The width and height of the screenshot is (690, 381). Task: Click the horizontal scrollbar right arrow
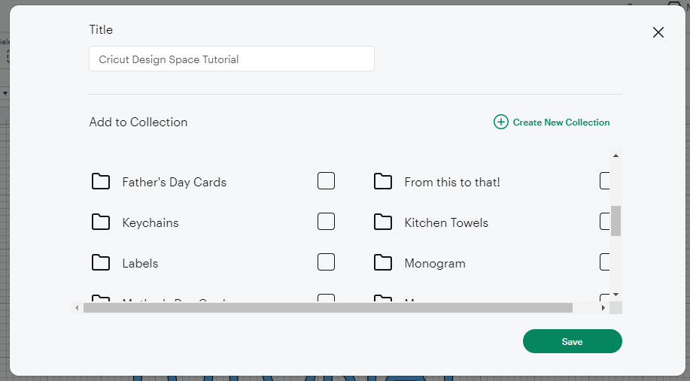[x=603, y=307]
